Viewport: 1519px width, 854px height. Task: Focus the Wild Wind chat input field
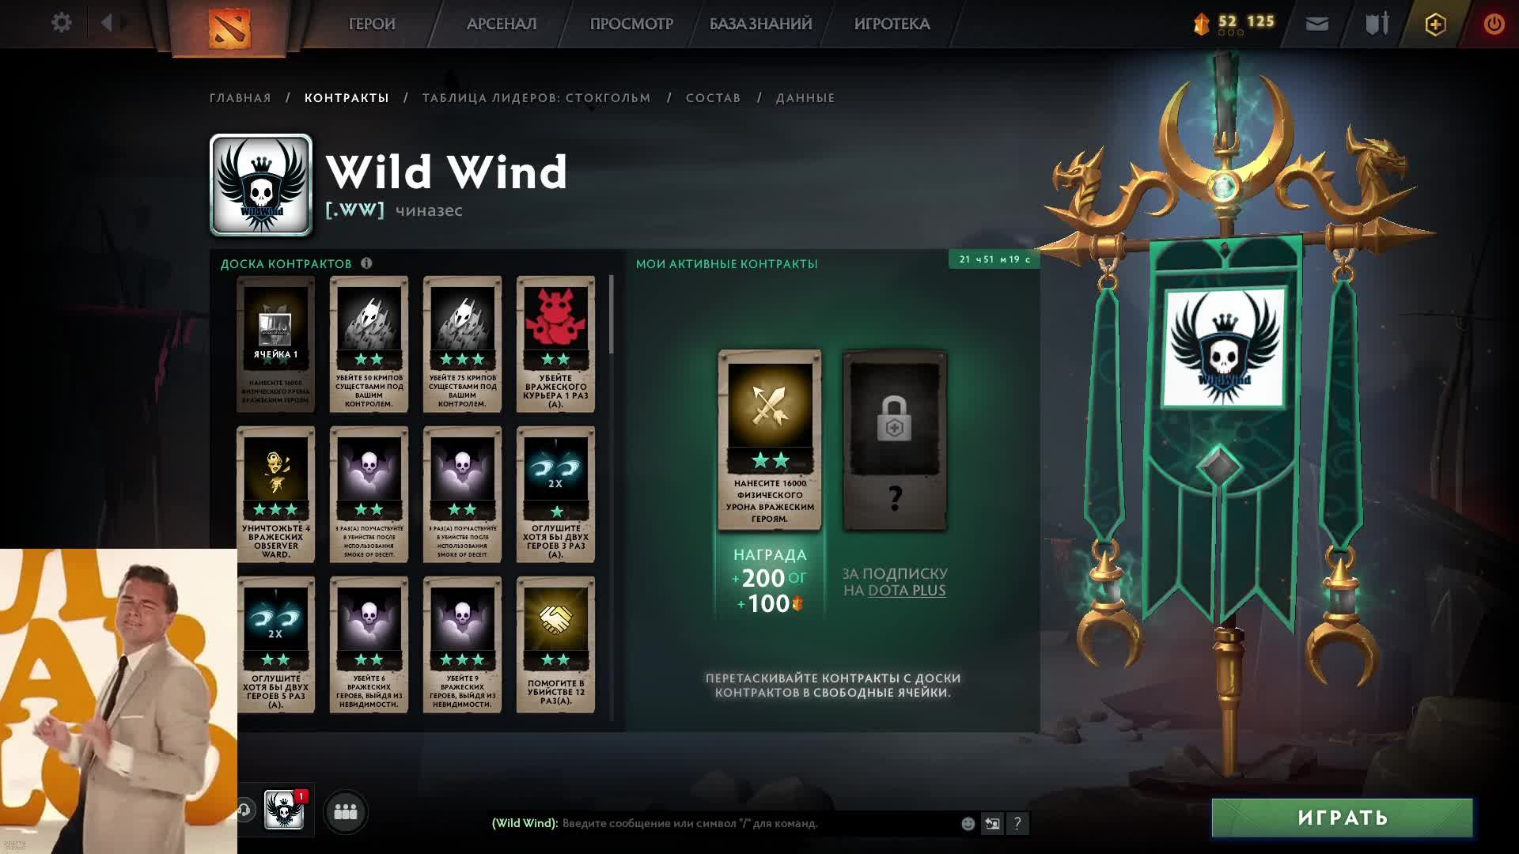pos(759,823)
